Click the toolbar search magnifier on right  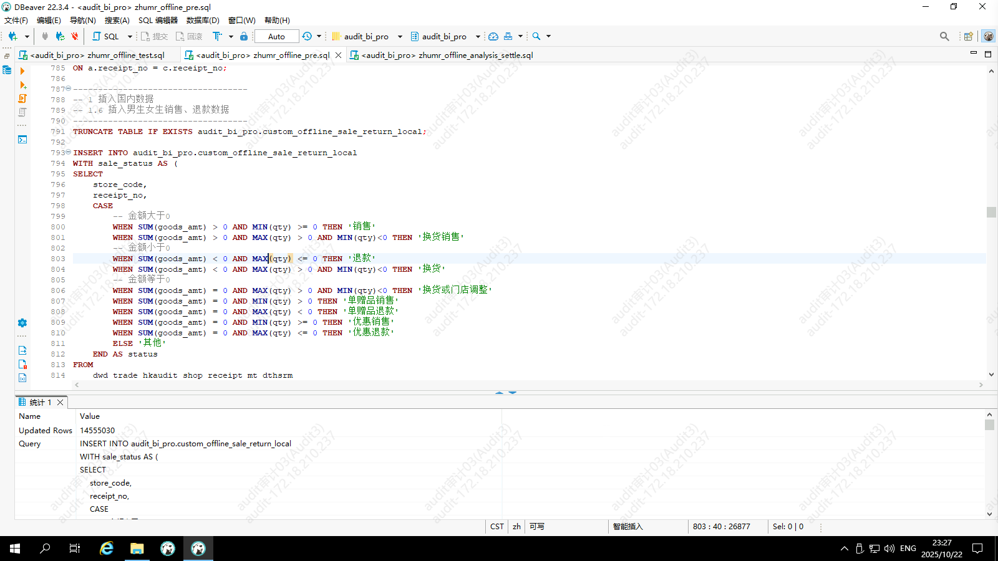tap(944, 36)
